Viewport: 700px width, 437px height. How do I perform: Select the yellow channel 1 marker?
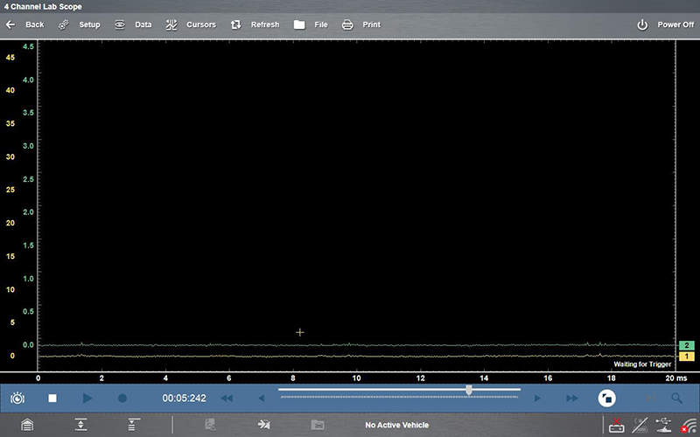687,357
